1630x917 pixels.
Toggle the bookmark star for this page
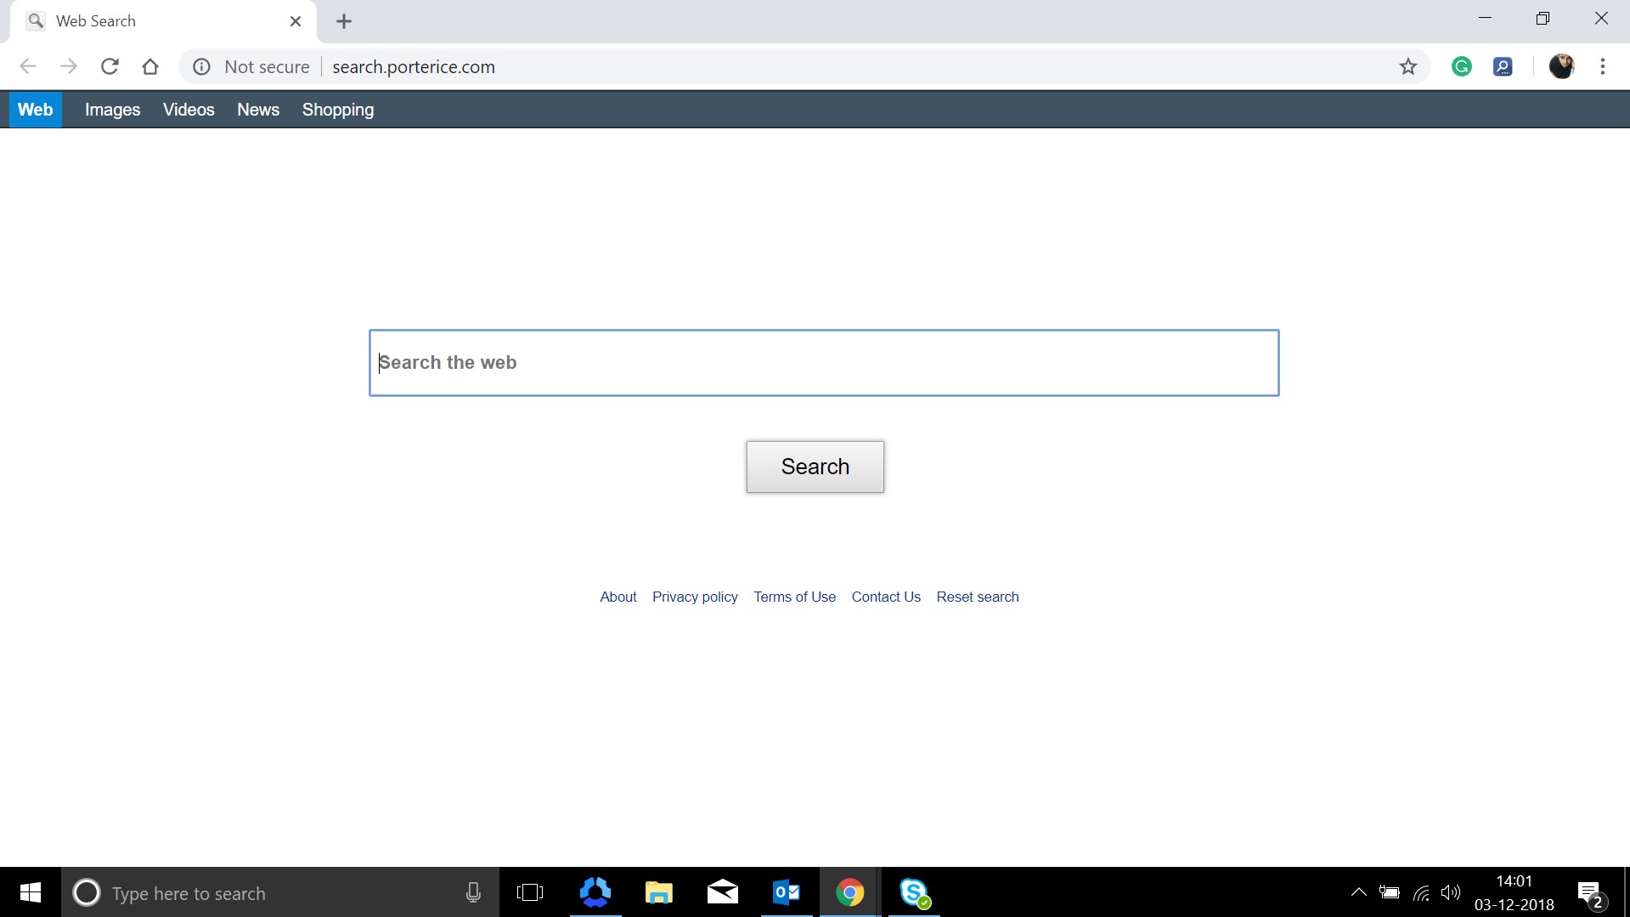click(x=1408, y=66)
